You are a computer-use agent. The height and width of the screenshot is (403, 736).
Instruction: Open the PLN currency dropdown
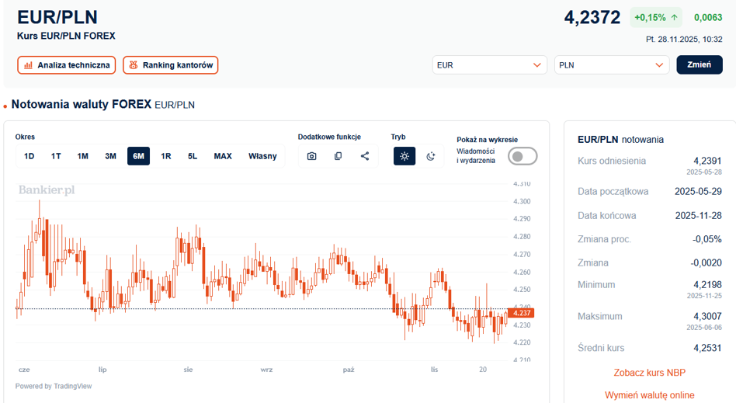click(x=611, y=65)
